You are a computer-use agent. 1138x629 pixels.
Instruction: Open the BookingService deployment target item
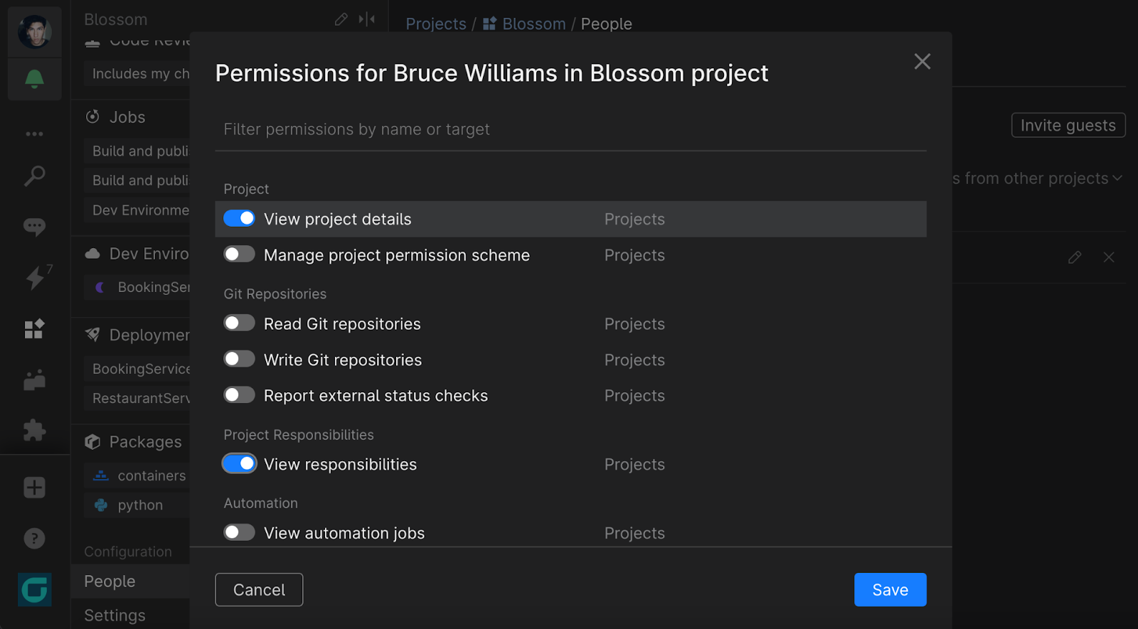[x=137, y=369]
